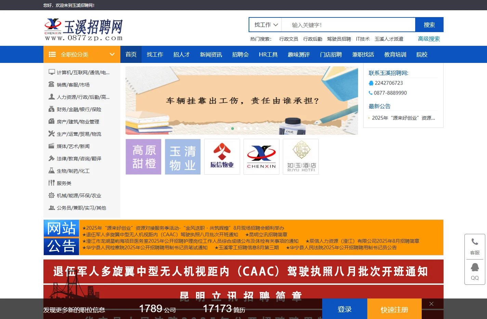This screenshot has width=487, height=319.
Task: Open announcement 玉溪零工招聘信息8月第三期
Action: 247,248
